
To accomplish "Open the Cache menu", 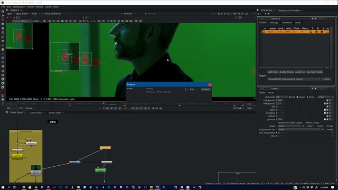I will tap(48, 7).
